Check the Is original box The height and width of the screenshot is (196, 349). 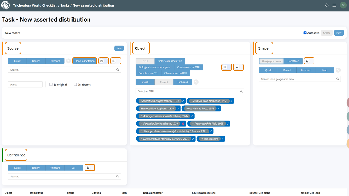(51, 85)
